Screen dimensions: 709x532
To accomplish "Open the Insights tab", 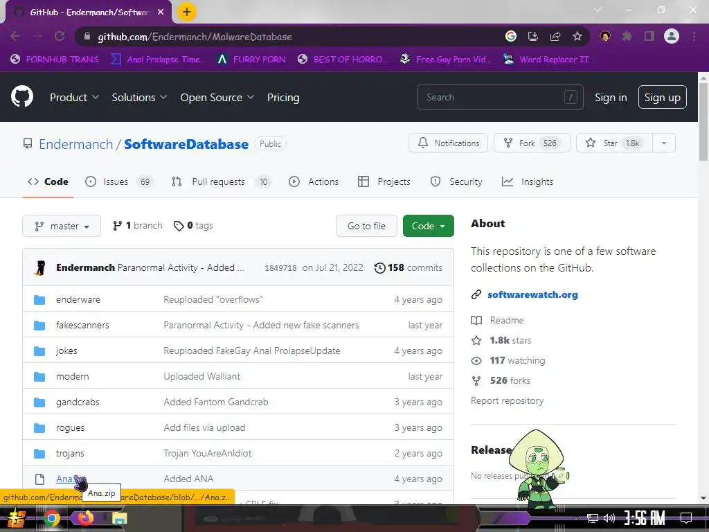I will coord(527,182).
